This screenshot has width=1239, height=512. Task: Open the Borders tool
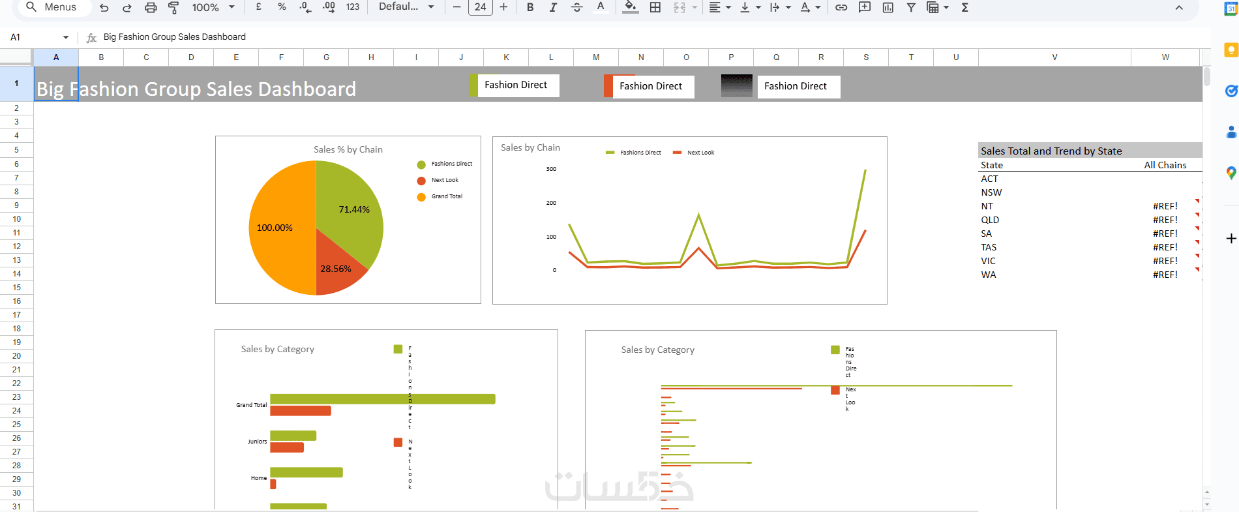click(x=655, y=7)
